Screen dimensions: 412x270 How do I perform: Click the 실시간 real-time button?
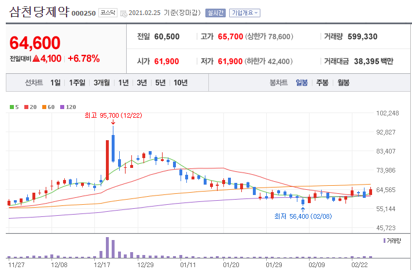[215, 13]
